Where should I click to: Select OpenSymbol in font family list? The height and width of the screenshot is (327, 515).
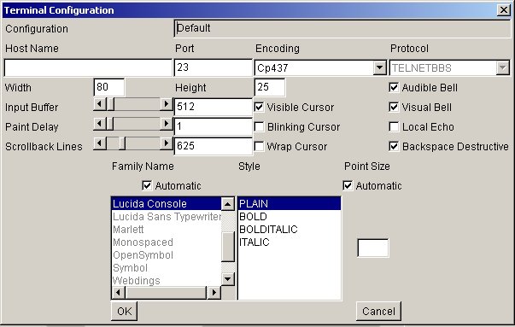(x=167, y=255)
